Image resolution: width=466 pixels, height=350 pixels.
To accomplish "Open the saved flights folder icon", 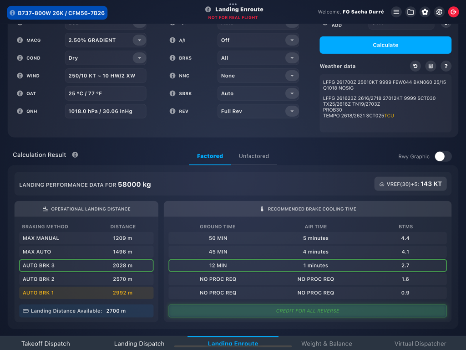I will tap(410, 12).
